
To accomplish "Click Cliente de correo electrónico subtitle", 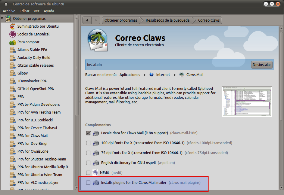I will coord(139,45).
